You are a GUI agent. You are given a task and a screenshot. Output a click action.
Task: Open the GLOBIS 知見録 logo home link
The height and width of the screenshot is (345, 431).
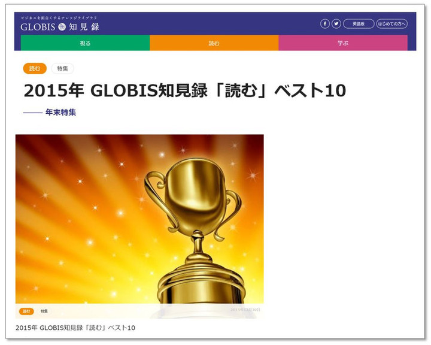(60, 27)
